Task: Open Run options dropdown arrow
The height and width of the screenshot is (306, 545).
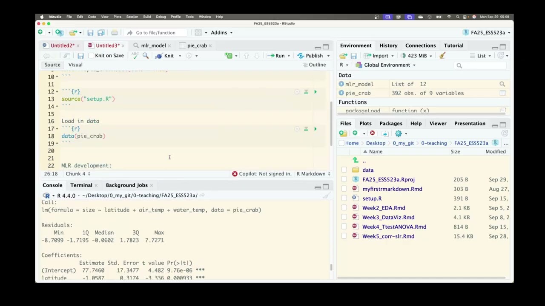Action: (x=289, y=56)
